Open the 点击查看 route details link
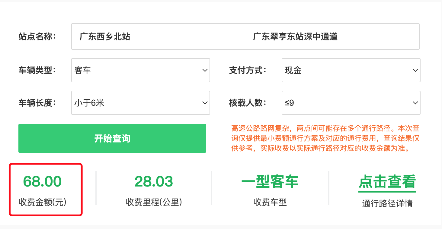 [x=387, y=182]
